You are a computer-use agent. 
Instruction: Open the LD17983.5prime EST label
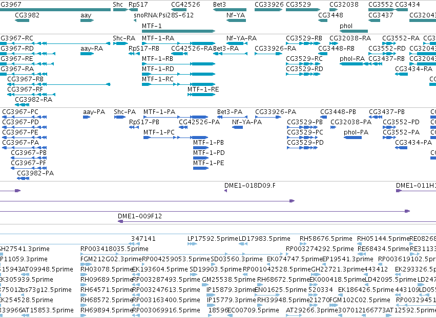[x=265, y=239]
